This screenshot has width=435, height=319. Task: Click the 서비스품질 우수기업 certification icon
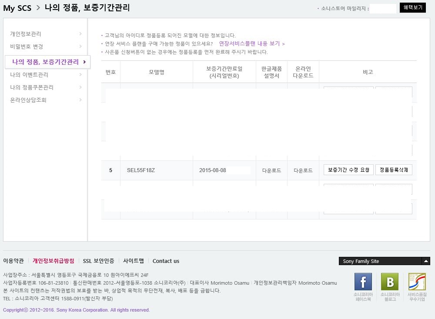[417, 282]
